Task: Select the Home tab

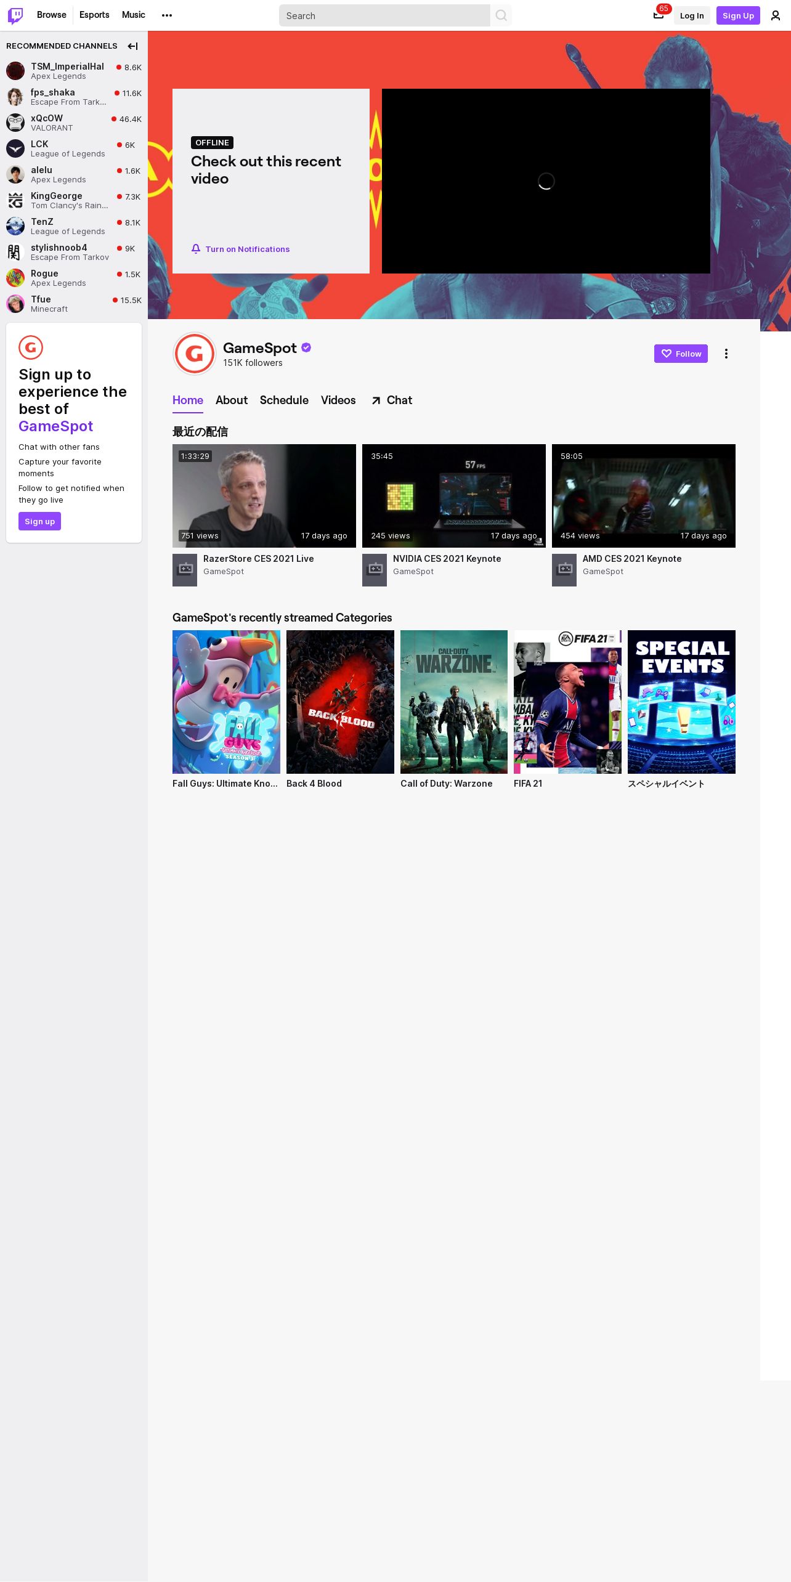Action: click(x=188, y=400)
